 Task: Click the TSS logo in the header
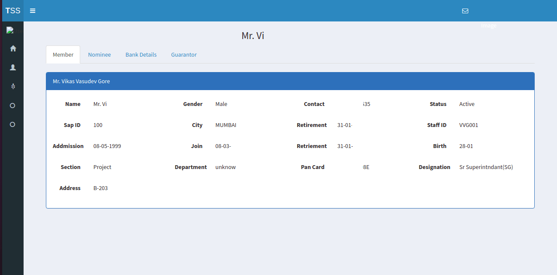[13, 11]
